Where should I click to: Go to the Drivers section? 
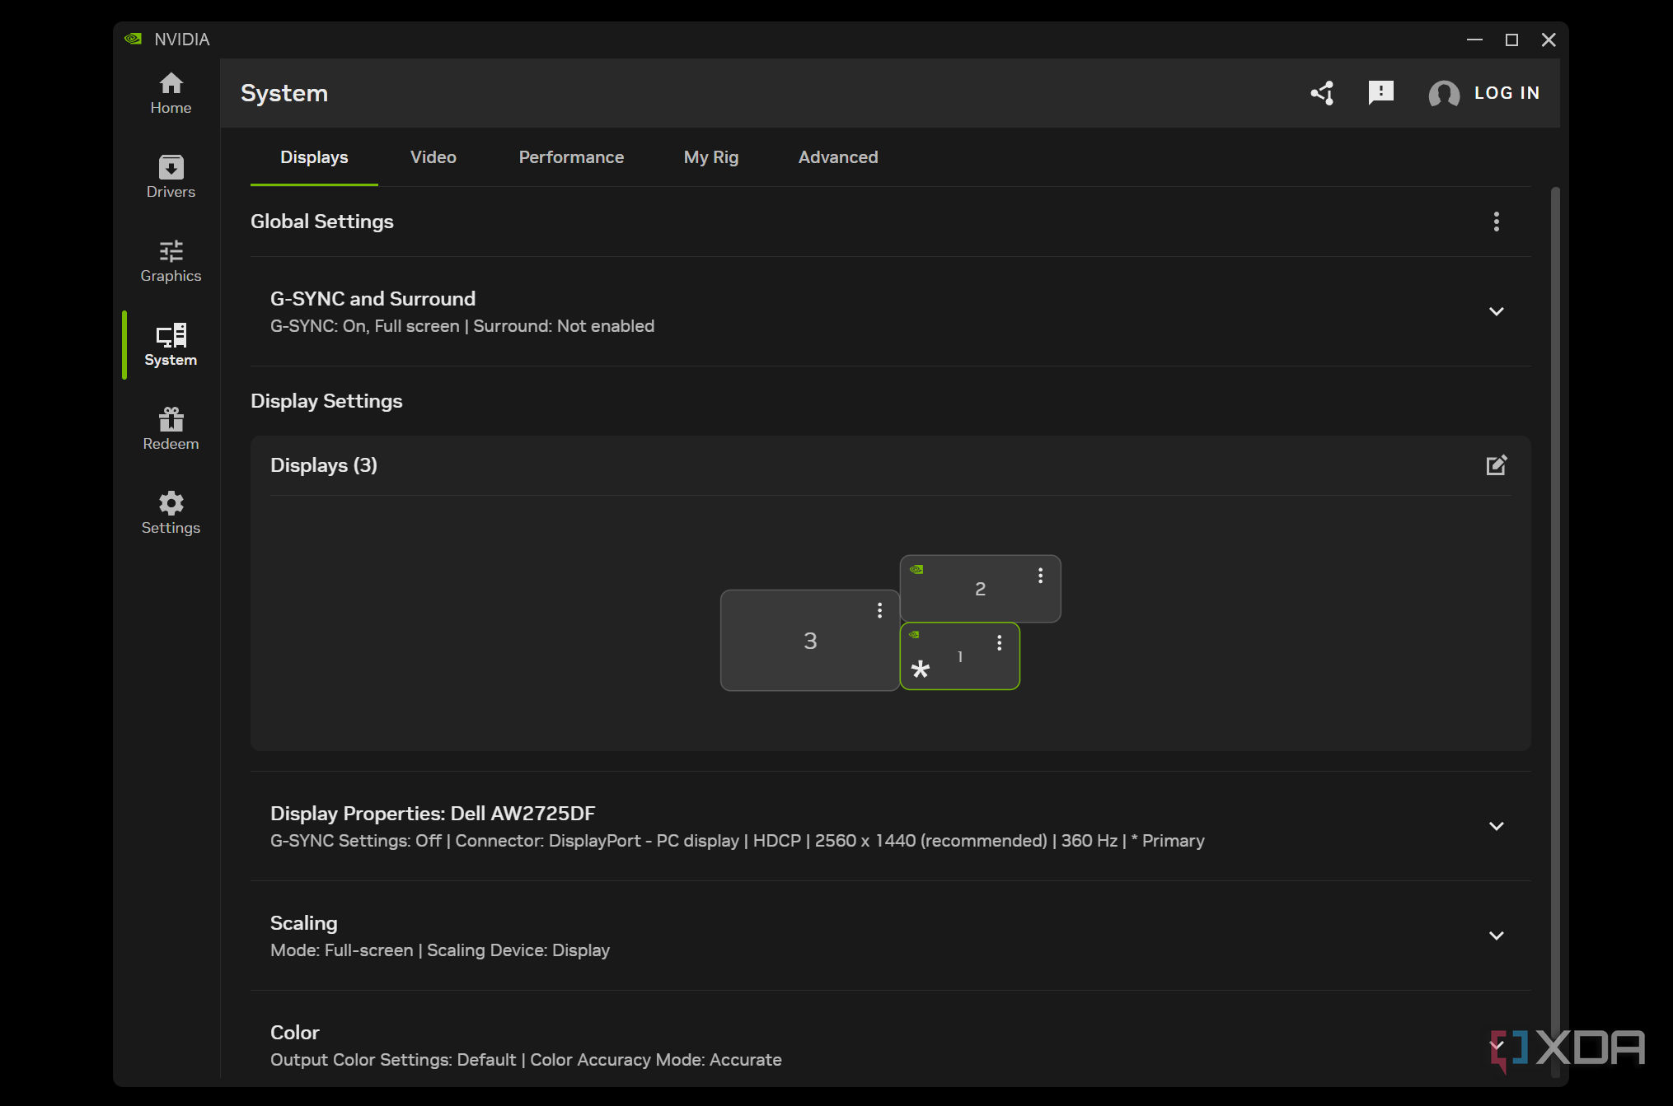coord(171,178)
